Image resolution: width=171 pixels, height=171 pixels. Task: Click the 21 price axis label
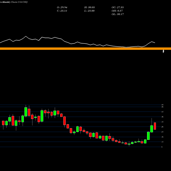(x=162, y=132)
